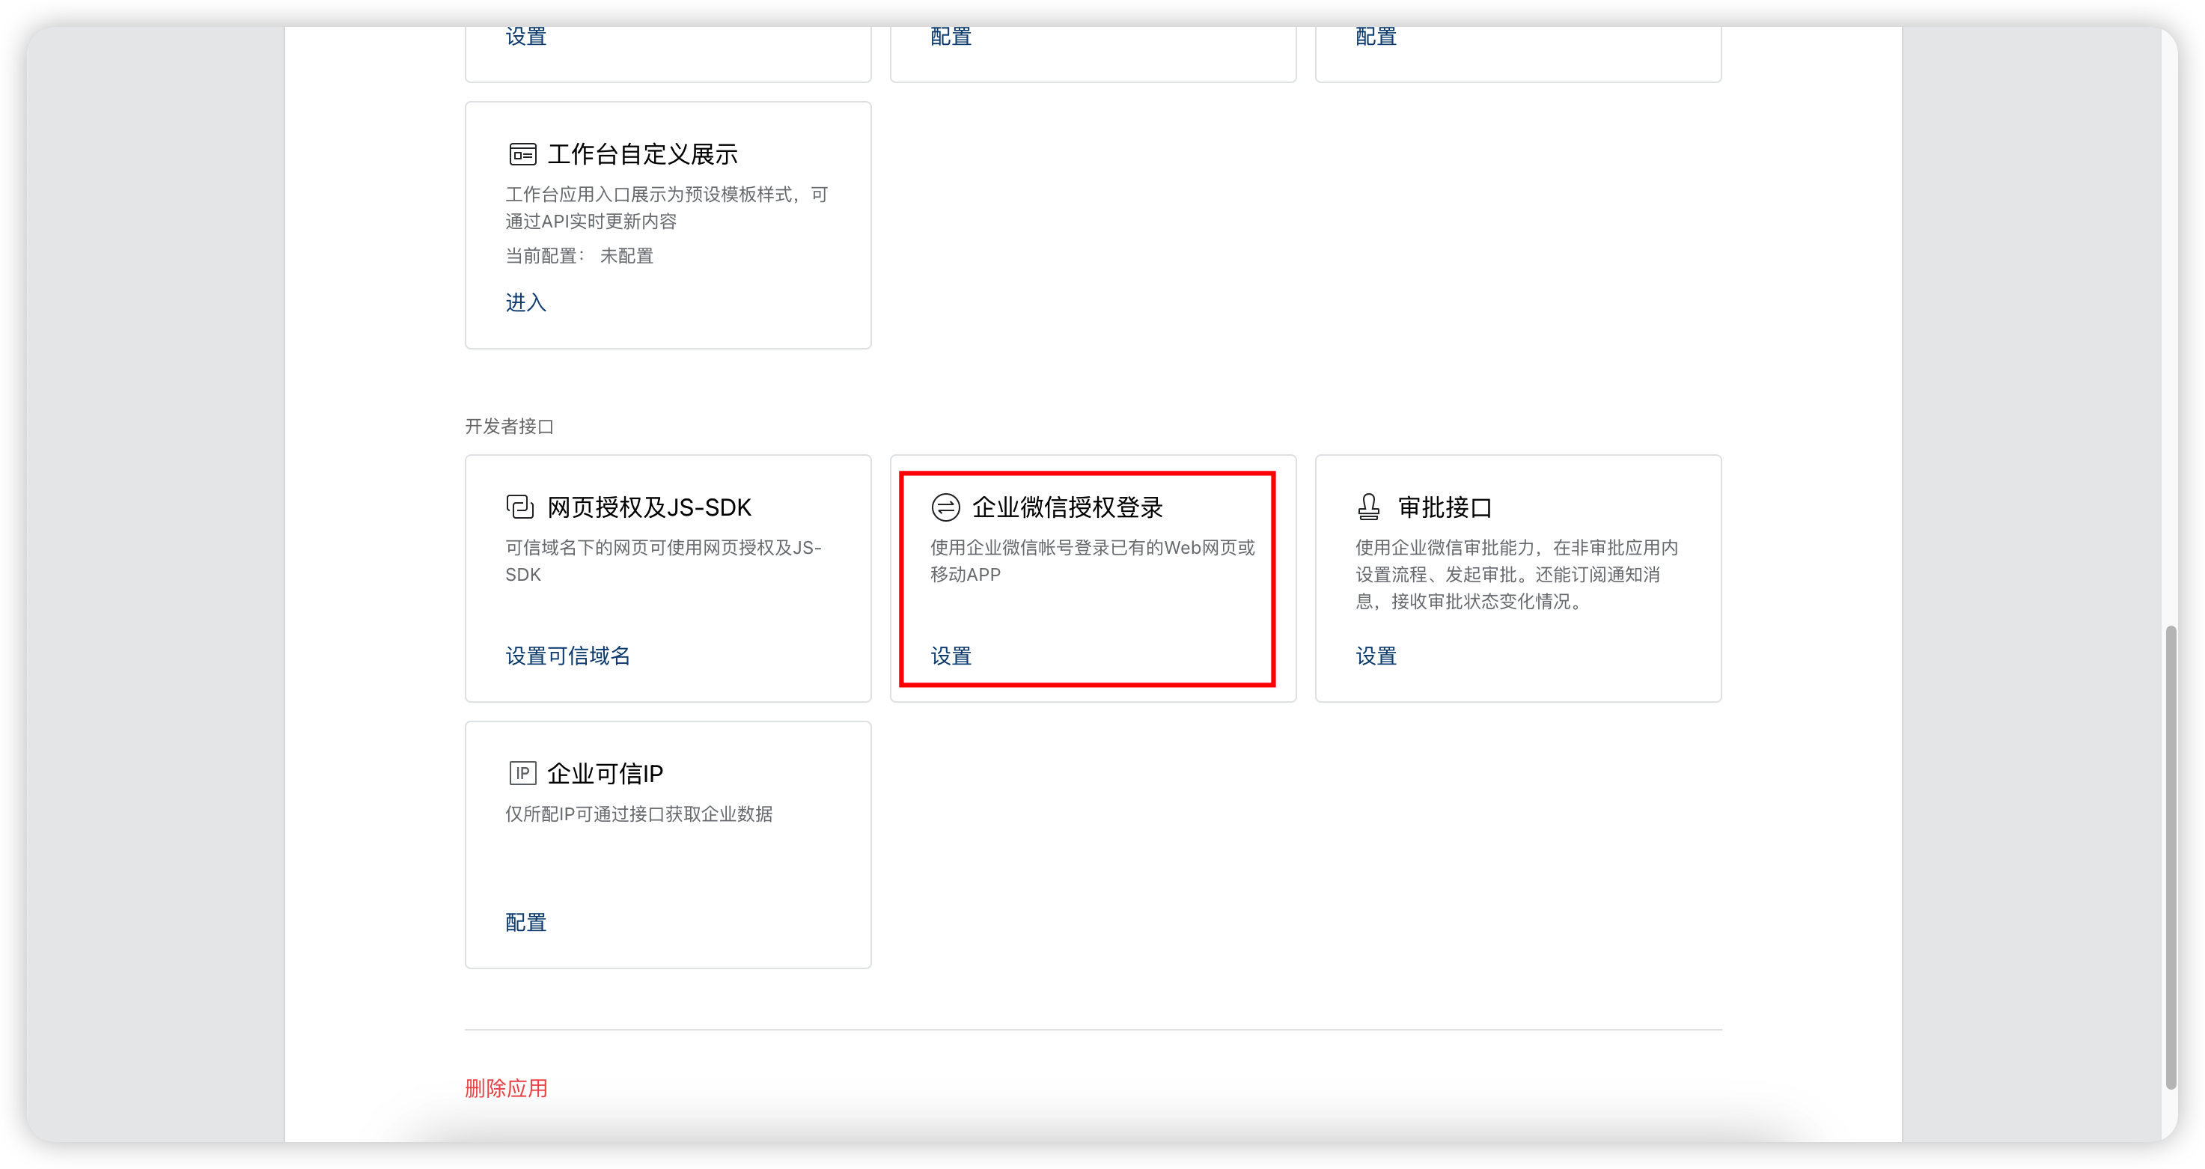Click the 当前配置: 未配置 status text
This screenshot has width=2205, height=1169.
pyautogui.click(x=579, y=256)
